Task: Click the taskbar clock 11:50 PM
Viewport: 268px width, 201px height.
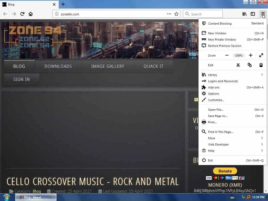Action: 258,197
